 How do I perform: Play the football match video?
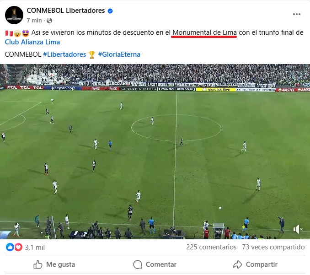[155, 151]
